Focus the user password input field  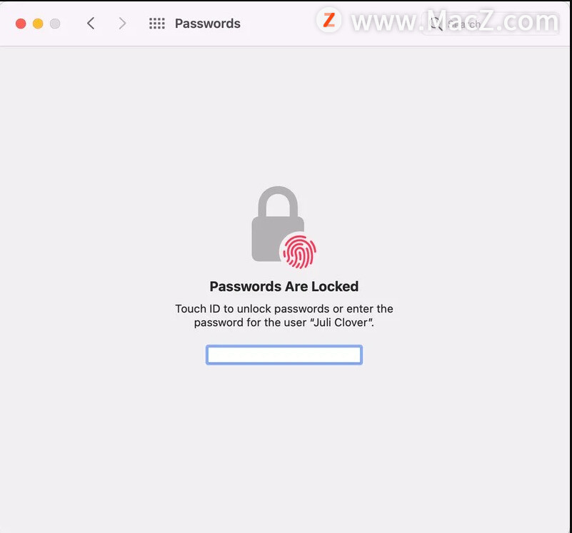pyautogui.click(x=284, y=355)
